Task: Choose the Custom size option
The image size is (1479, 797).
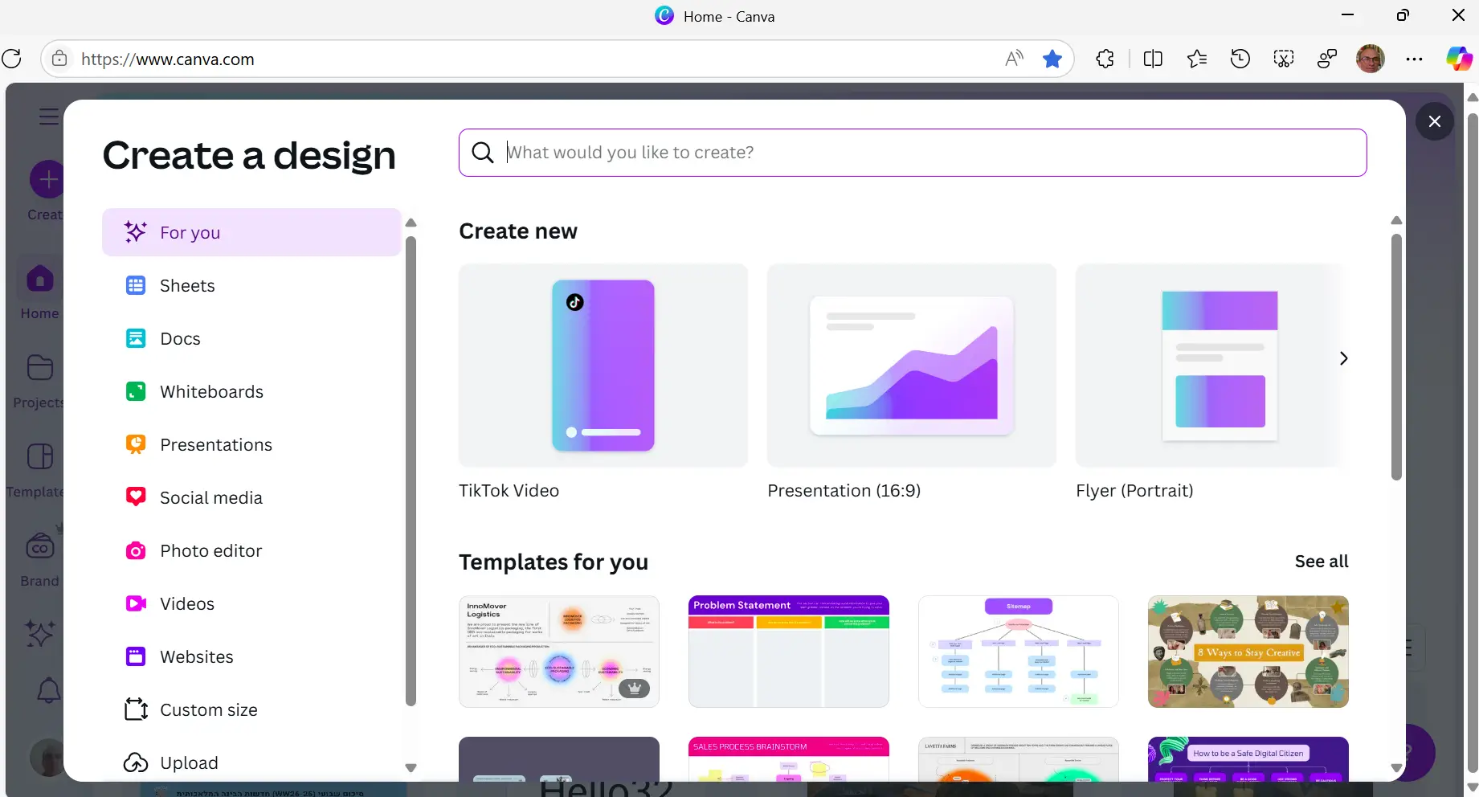Action: (251, 709)
